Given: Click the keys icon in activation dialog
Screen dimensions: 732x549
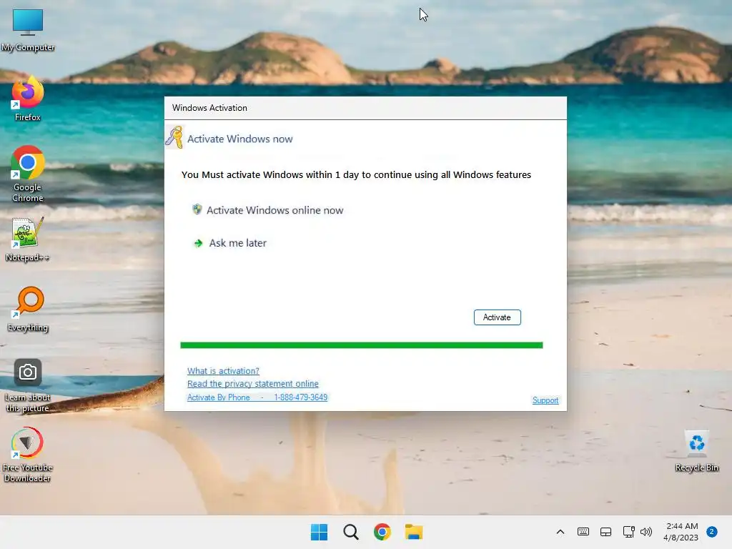Looking at the screenshot, I should (175, 137).
